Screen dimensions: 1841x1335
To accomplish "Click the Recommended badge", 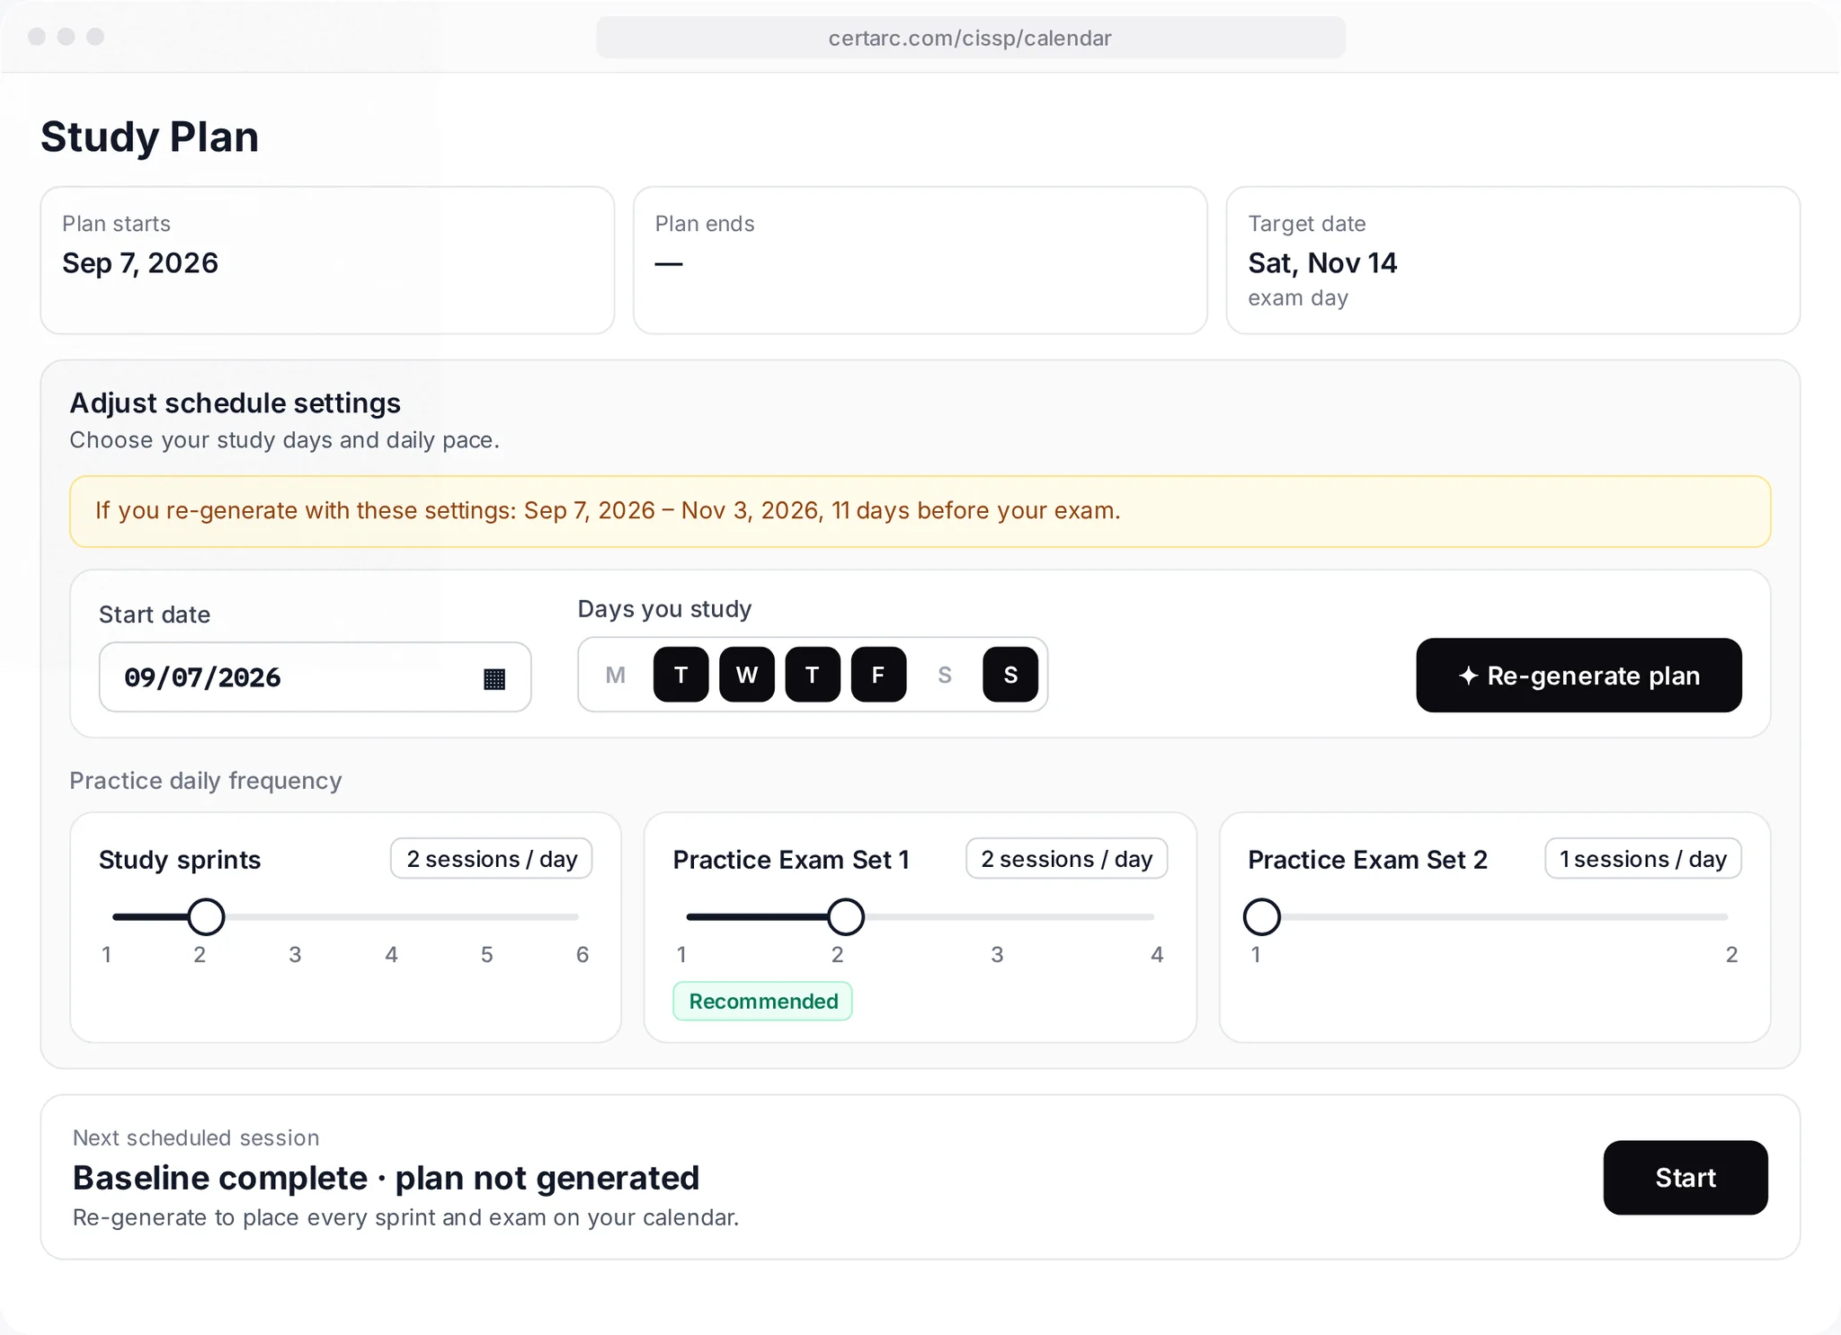I will (x=763, y=1002).
